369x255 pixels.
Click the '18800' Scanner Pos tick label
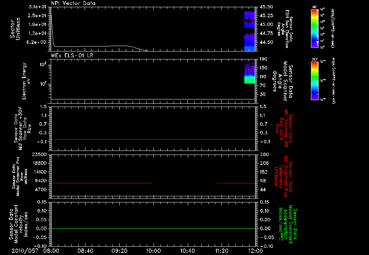coord(39,163)
